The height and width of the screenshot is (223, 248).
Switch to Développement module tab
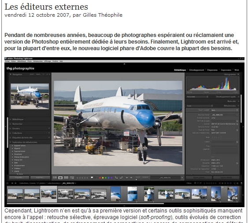point(196,70)
